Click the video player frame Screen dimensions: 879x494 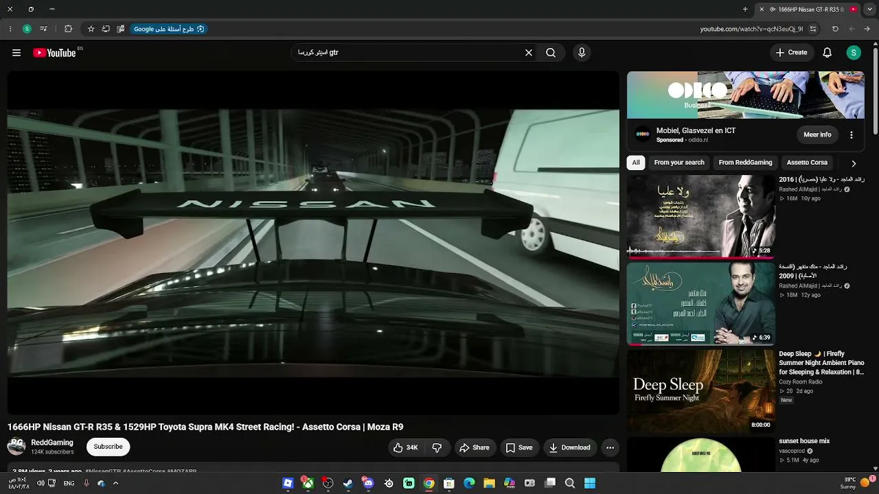(x=313, y=243)
